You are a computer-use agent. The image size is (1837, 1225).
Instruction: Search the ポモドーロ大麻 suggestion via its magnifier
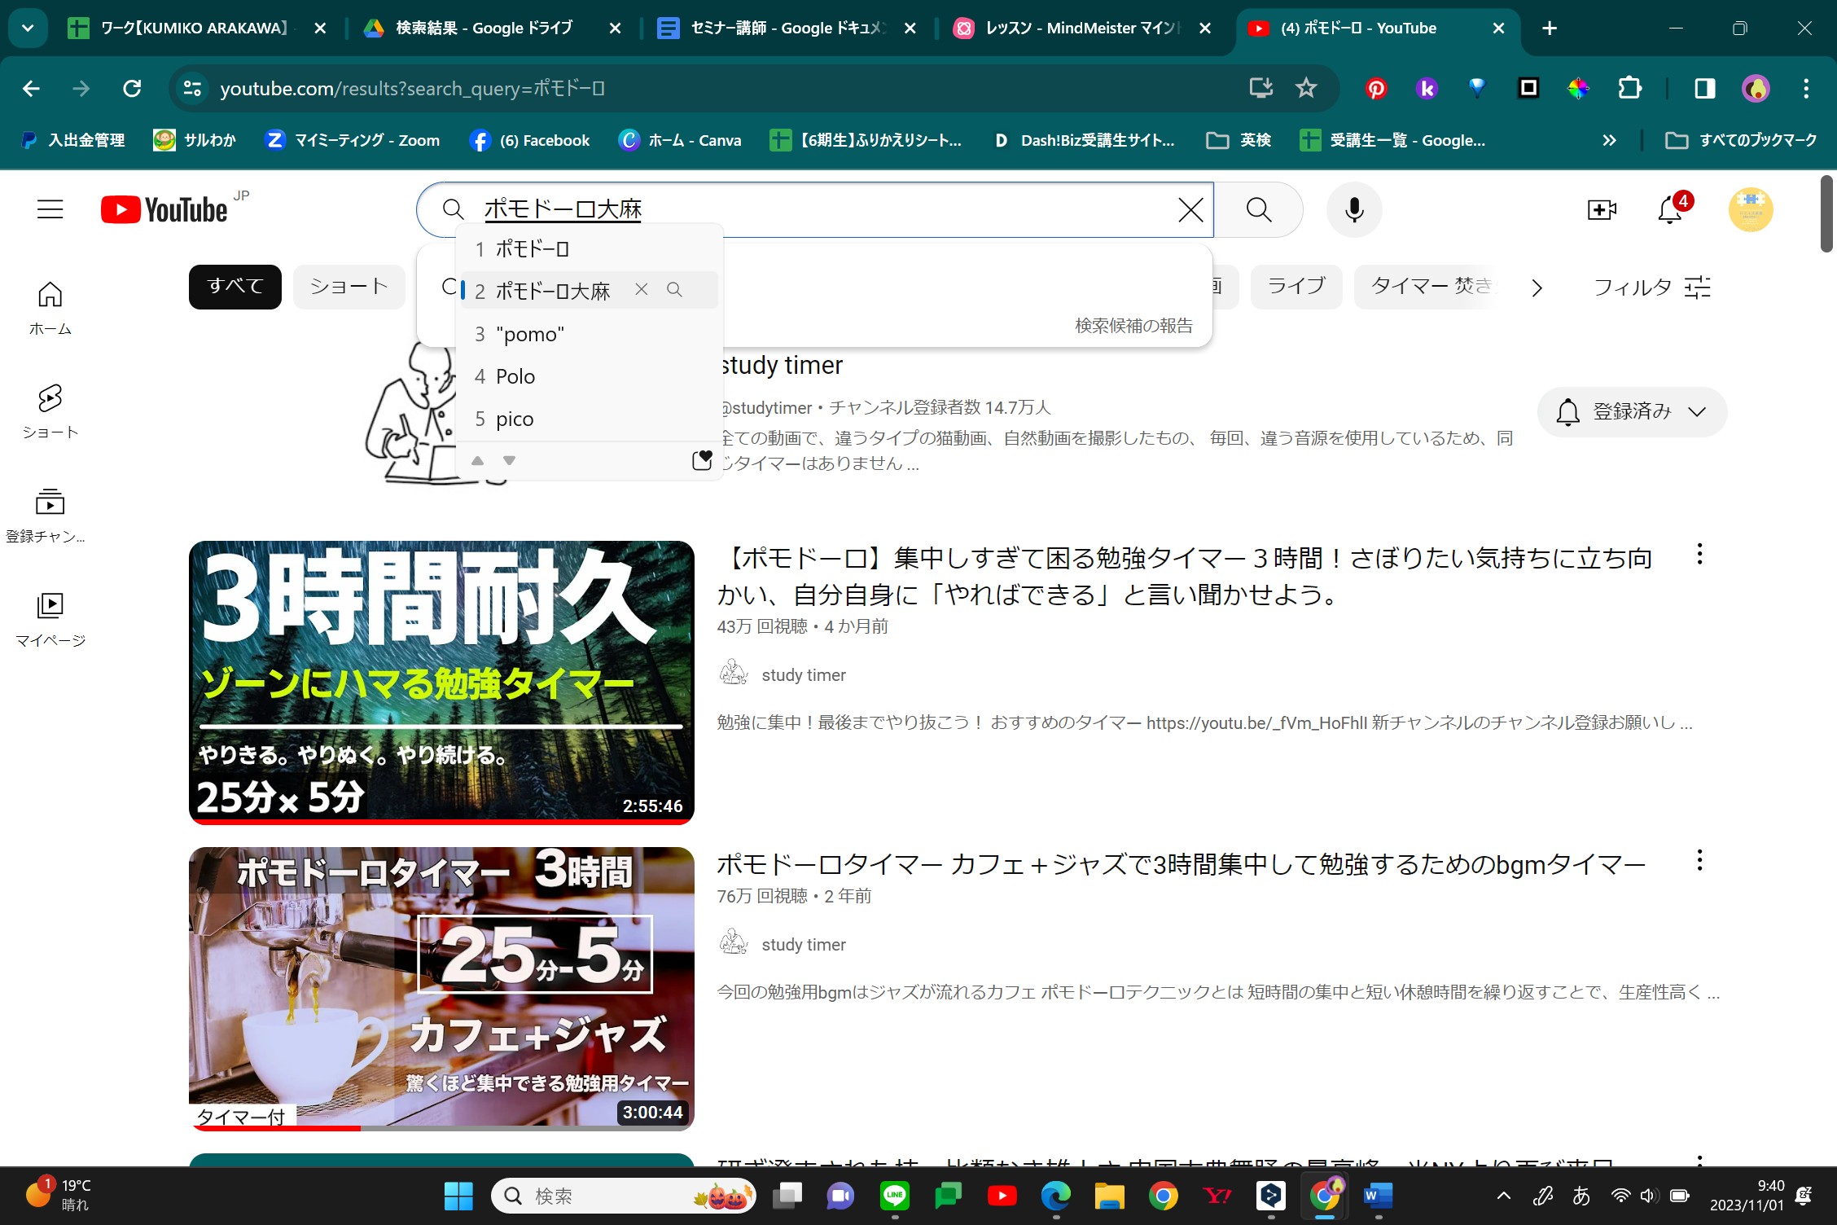674,289
